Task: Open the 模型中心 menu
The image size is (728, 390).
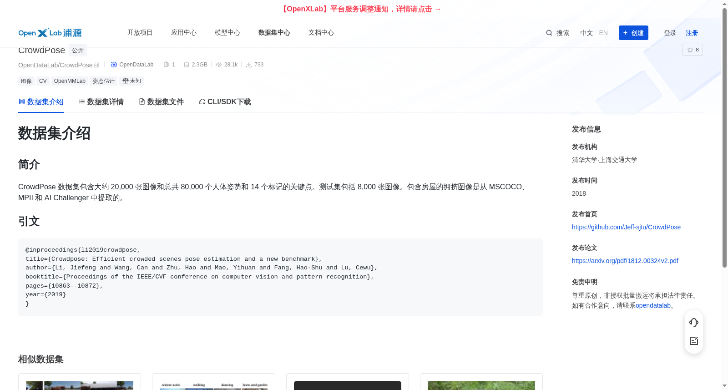Action: [x=227, y=33]
